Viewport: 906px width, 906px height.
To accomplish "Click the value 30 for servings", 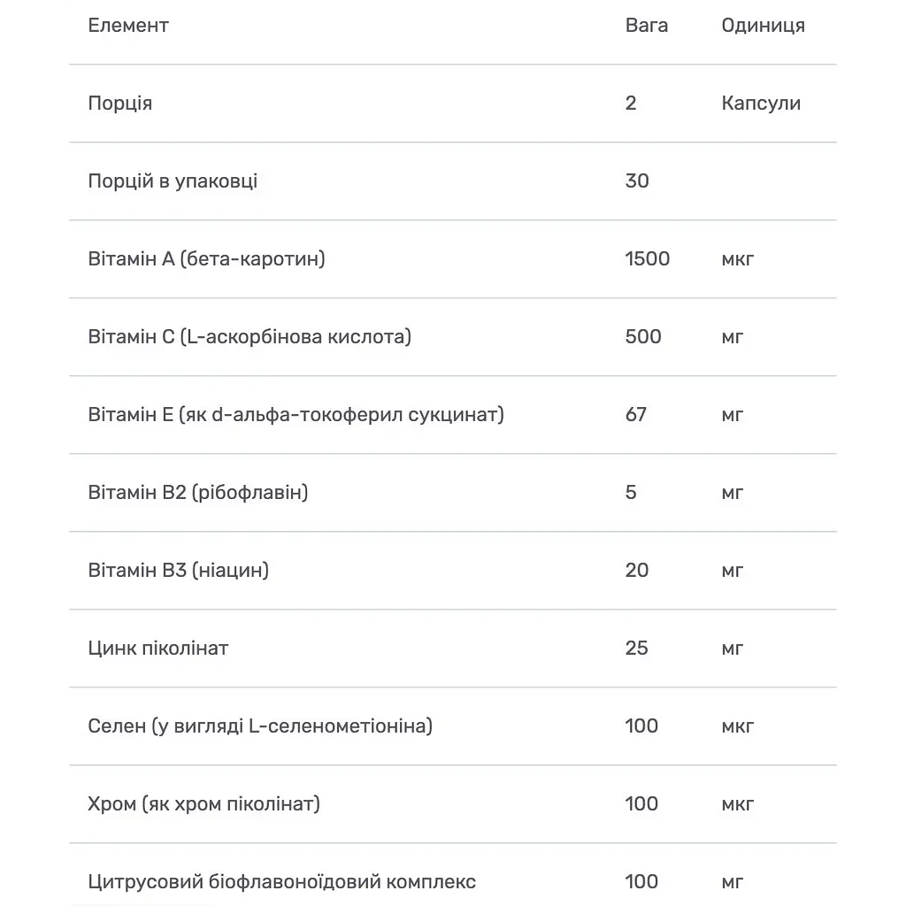I will (637, 181).
